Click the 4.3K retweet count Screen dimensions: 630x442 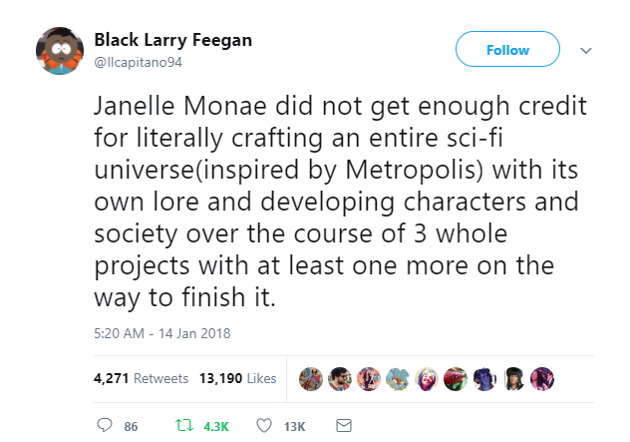(x=216, y=427)
